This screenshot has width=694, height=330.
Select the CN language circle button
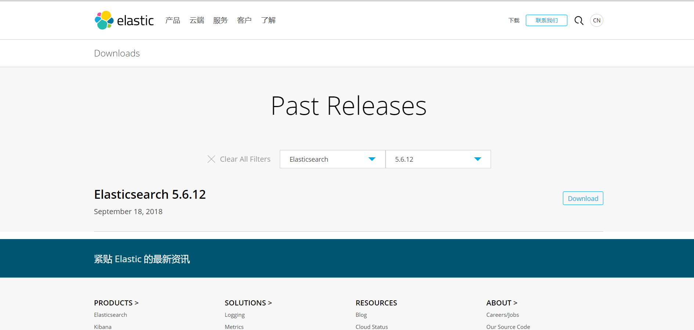click(x=596, y=21)
